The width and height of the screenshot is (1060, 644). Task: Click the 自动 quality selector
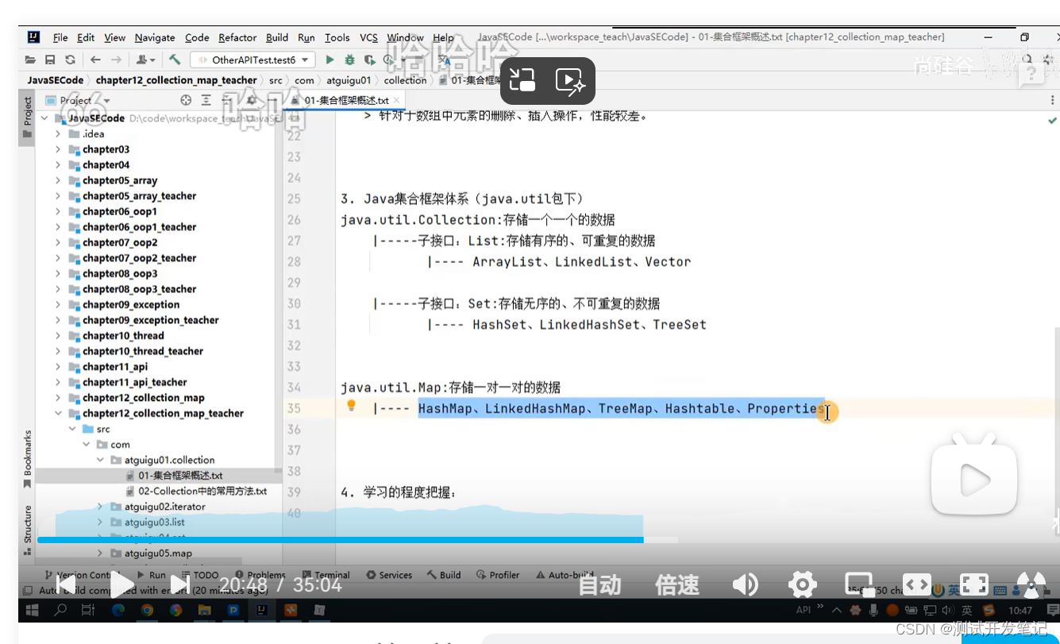599,586
